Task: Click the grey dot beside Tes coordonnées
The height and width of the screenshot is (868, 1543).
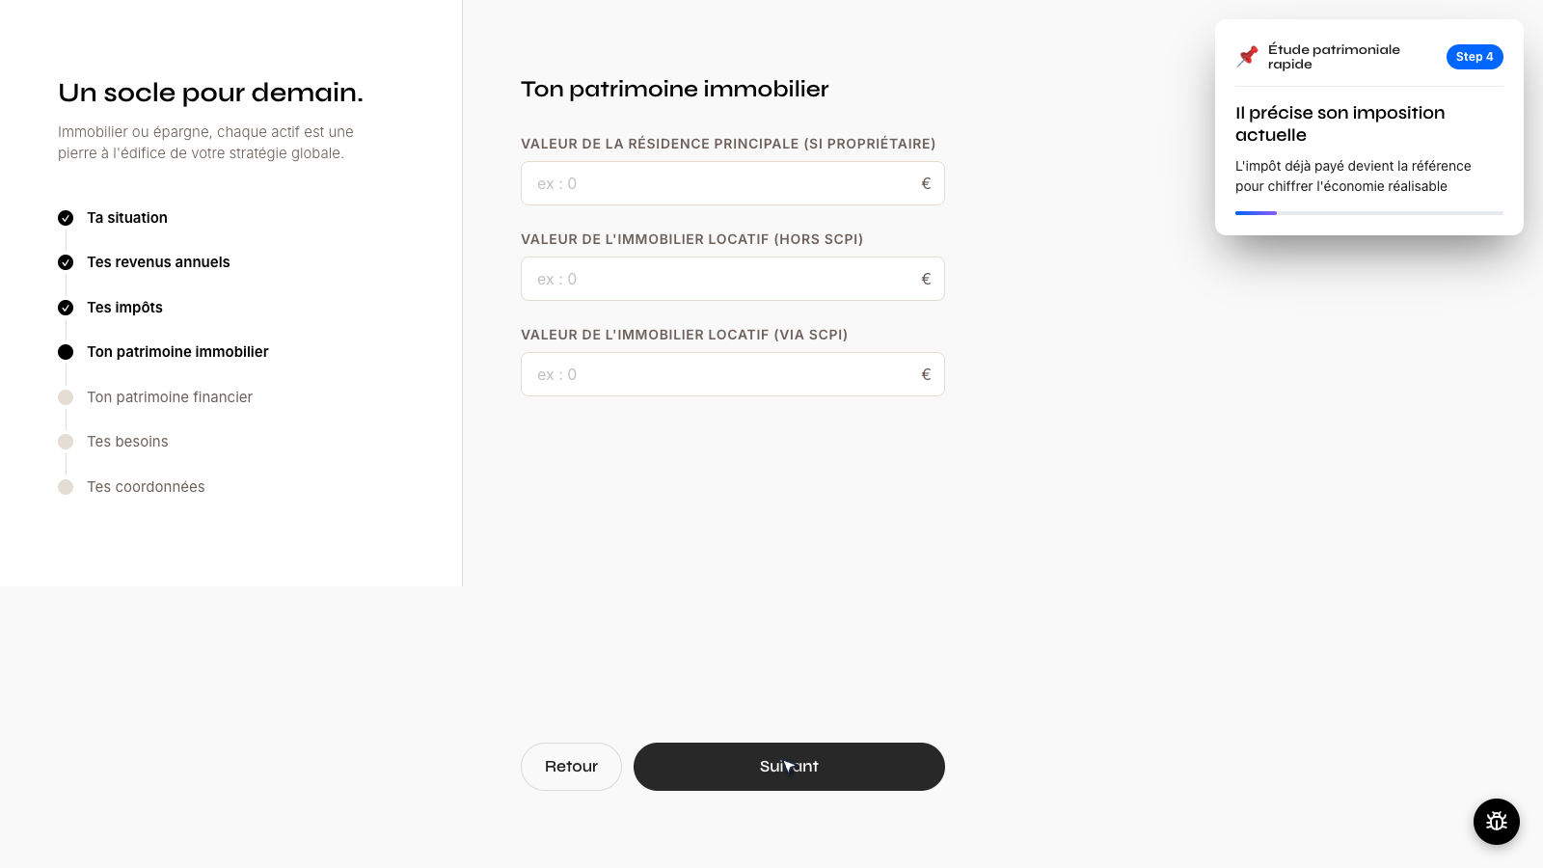Action: click(x=66, y=487)
